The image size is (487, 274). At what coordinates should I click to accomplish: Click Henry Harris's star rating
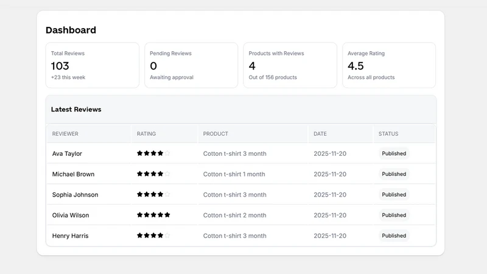click(153, 235)
